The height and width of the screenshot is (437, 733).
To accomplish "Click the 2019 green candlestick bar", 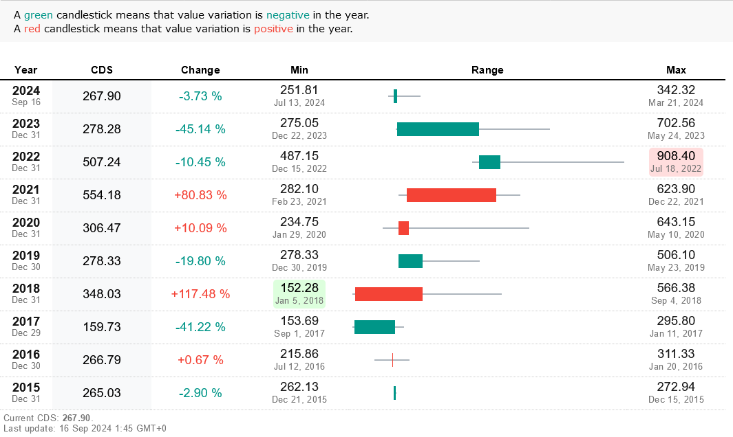I will tap(410, 261).
